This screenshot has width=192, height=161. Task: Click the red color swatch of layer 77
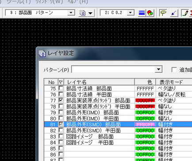(145, 101)
